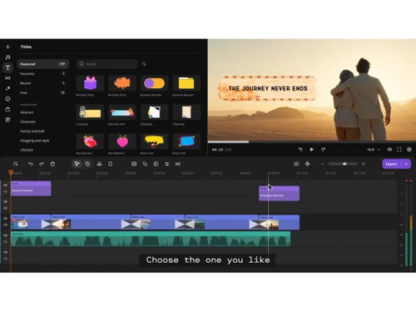
Task: Toggle link icon on the titles track
Action: pos(6,191)
